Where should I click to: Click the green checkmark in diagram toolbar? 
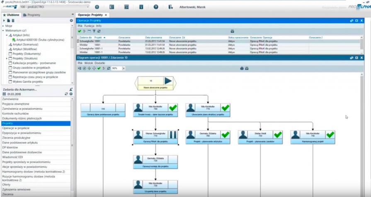point(99,68)
